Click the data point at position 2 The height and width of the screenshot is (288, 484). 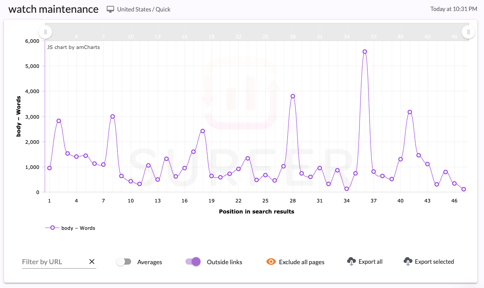tap(59, 121)
